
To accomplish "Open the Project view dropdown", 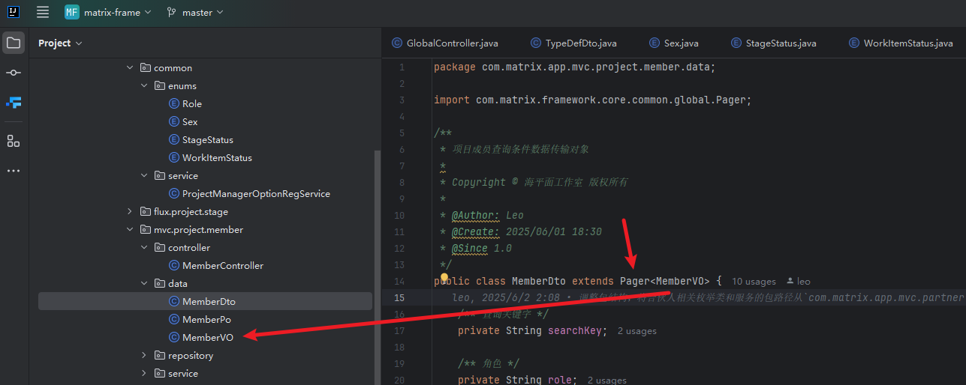I will pos(60,43).
